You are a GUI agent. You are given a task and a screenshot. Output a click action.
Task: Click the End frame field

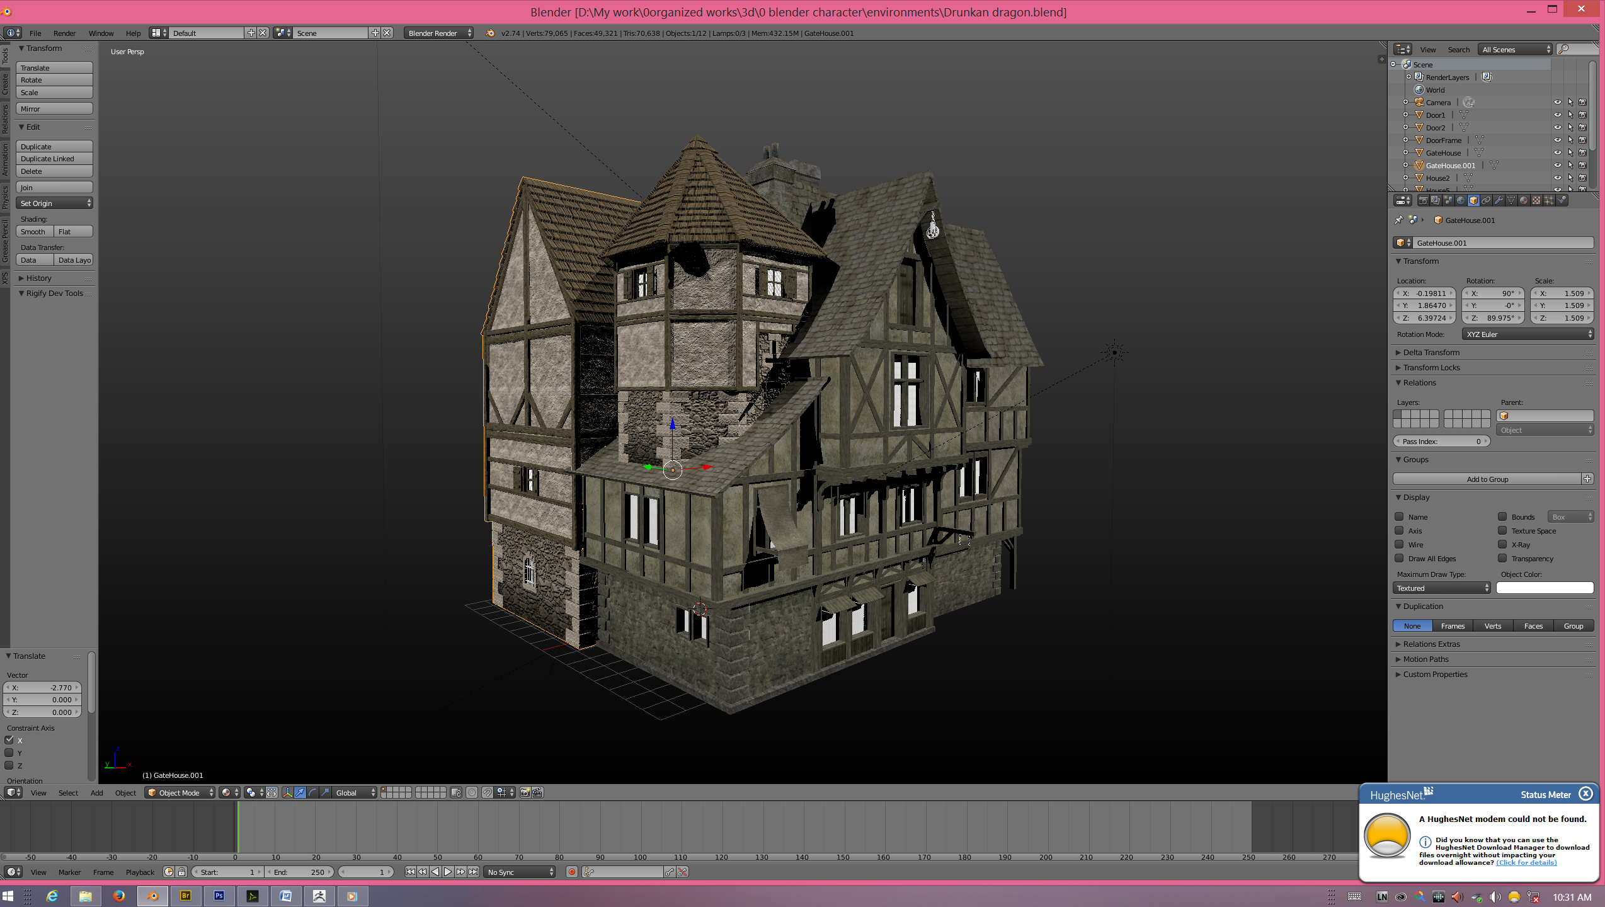(x=299, y=872)
